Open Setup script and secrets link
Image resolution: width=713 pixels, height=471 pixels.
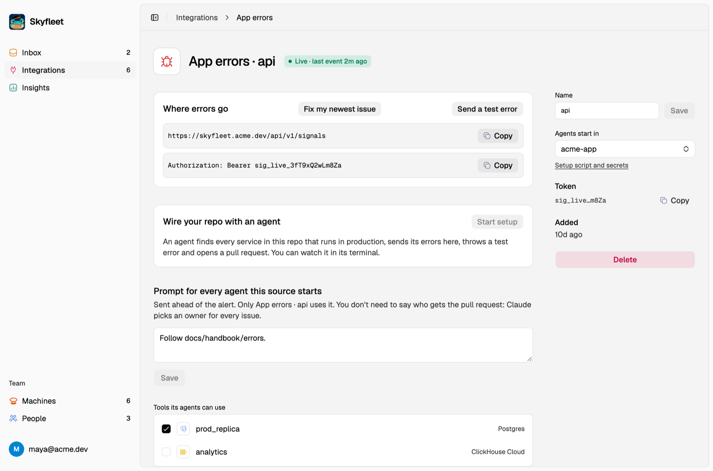(591, 165)
